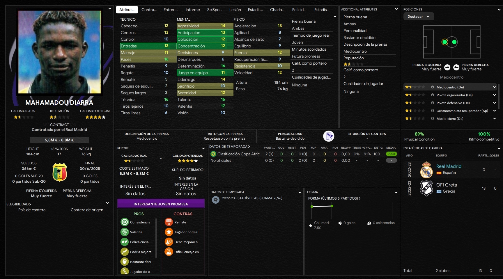
Task: Open the Entren... tab
Action: (x=171, y=10)
